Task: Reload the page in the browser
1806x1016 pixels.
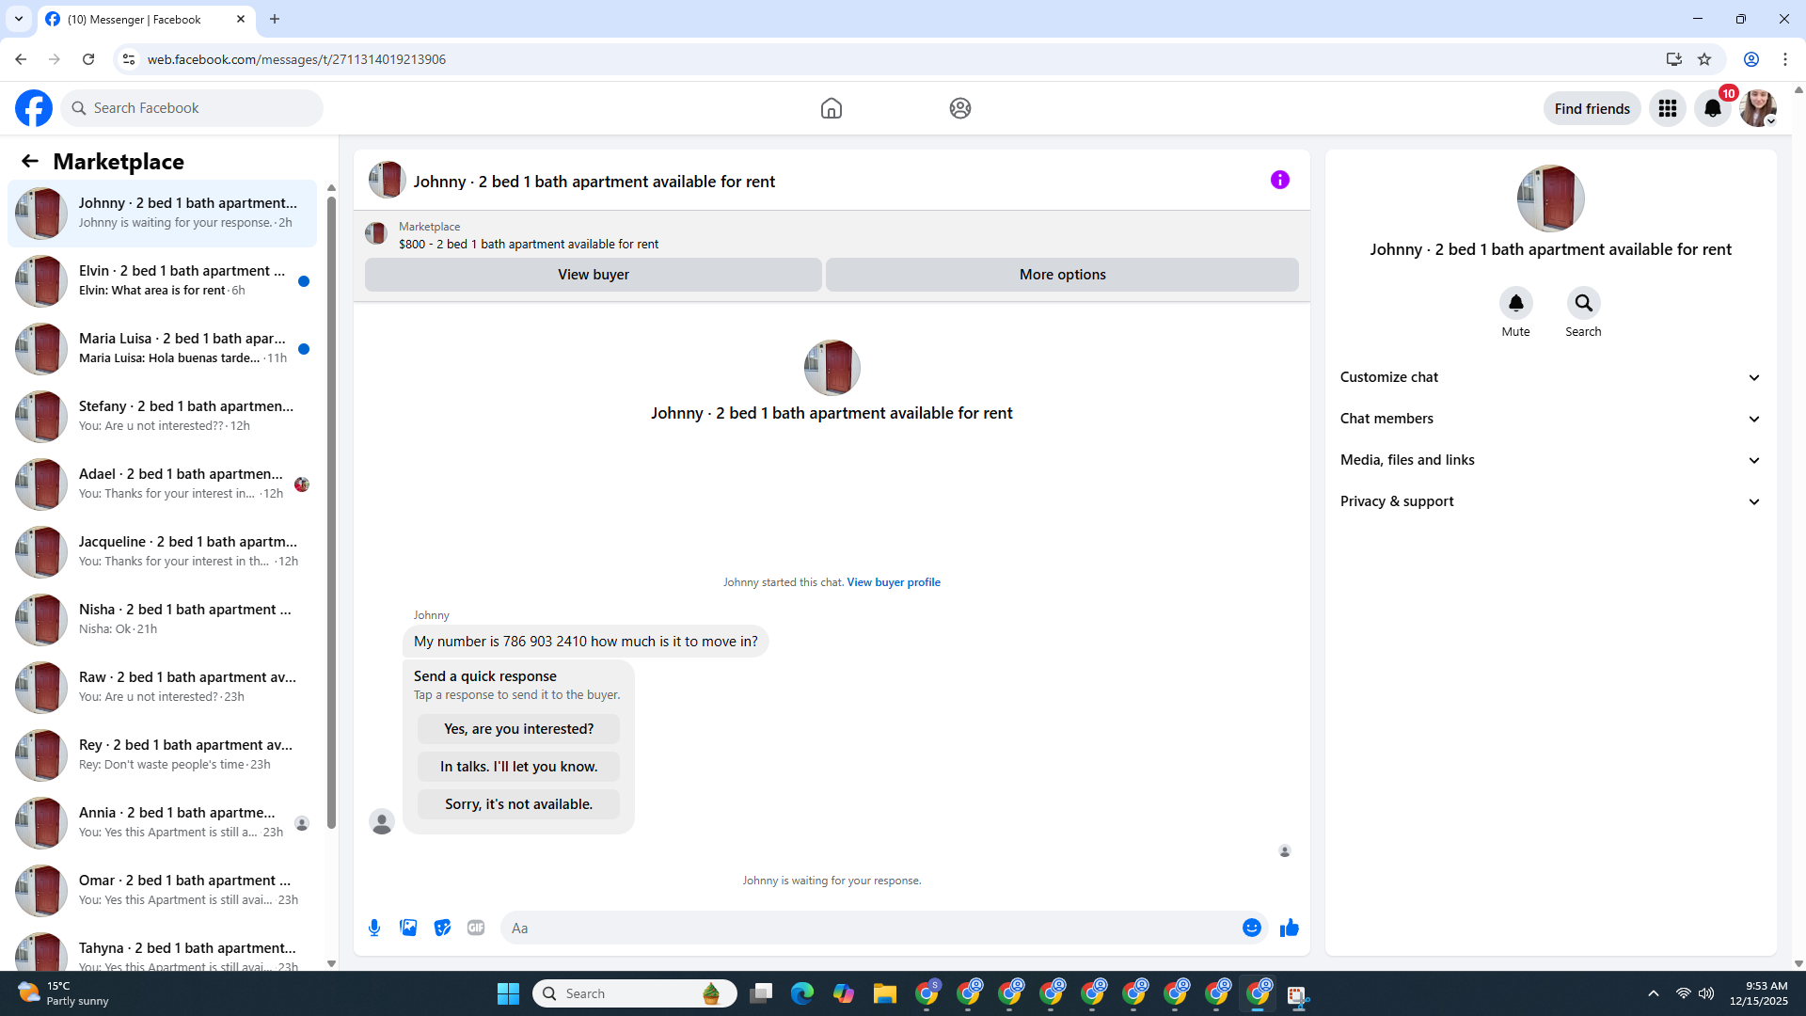Action: coord(88,59)
